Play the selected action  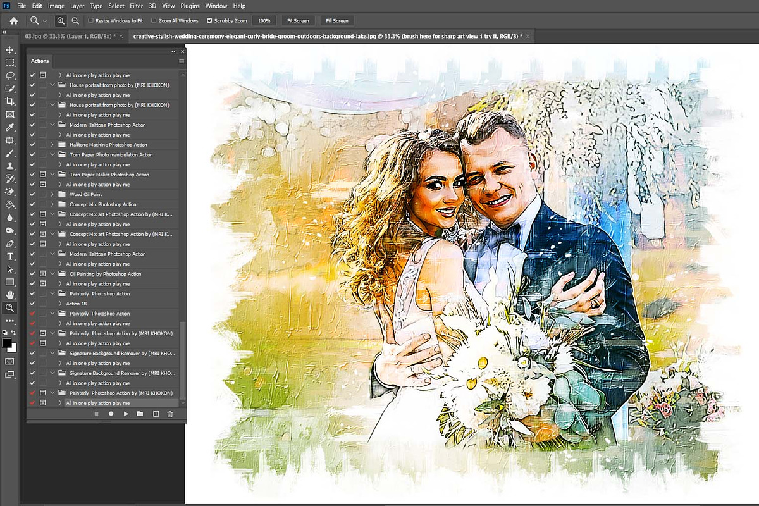click(x=126, y=414)
